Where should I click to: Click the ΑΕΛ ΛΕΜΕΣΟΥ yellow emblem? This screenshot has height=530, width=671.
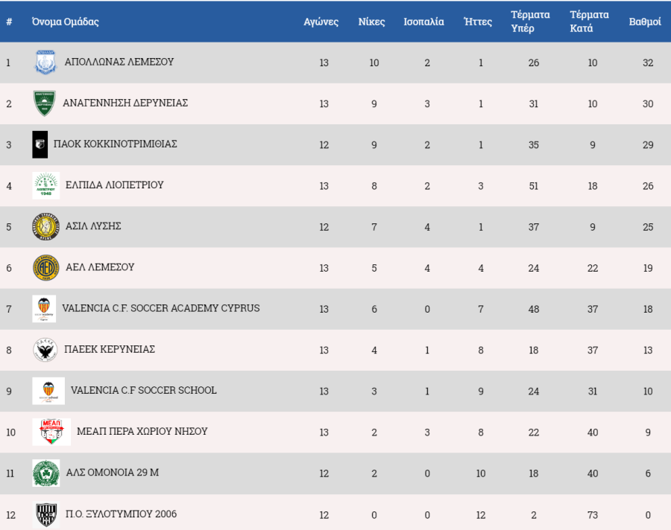coord(45,267)
